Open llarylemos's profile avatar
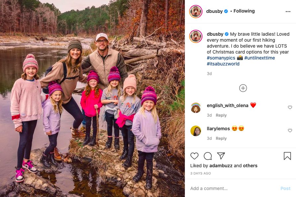Image resolution: width=296 pixels, height=197 pixels. [196, 131]
